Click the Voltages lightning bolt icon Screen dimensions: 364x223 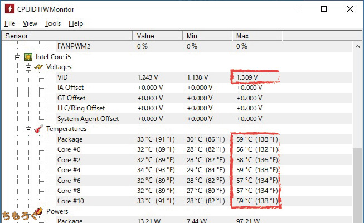[x=39, y=67]
